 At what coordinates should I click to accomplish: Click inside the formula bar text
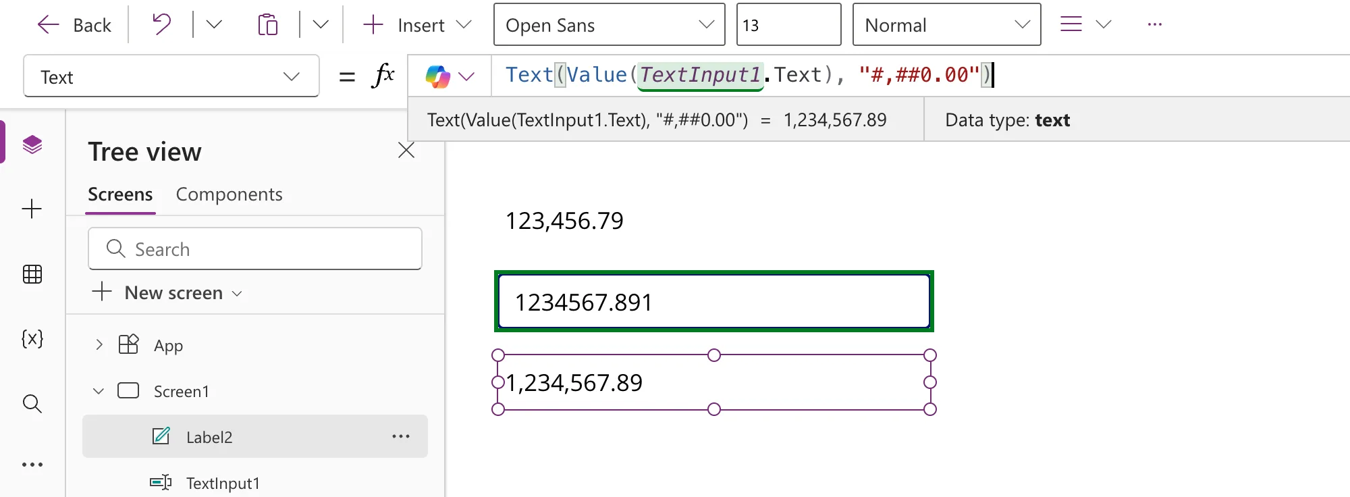coord(749,75)
